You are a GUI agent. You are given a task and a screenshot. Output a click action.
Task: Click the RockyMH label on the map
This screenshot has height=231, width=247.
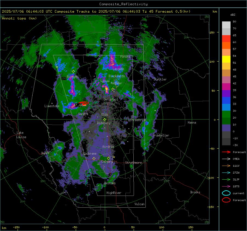pos(72,77)
